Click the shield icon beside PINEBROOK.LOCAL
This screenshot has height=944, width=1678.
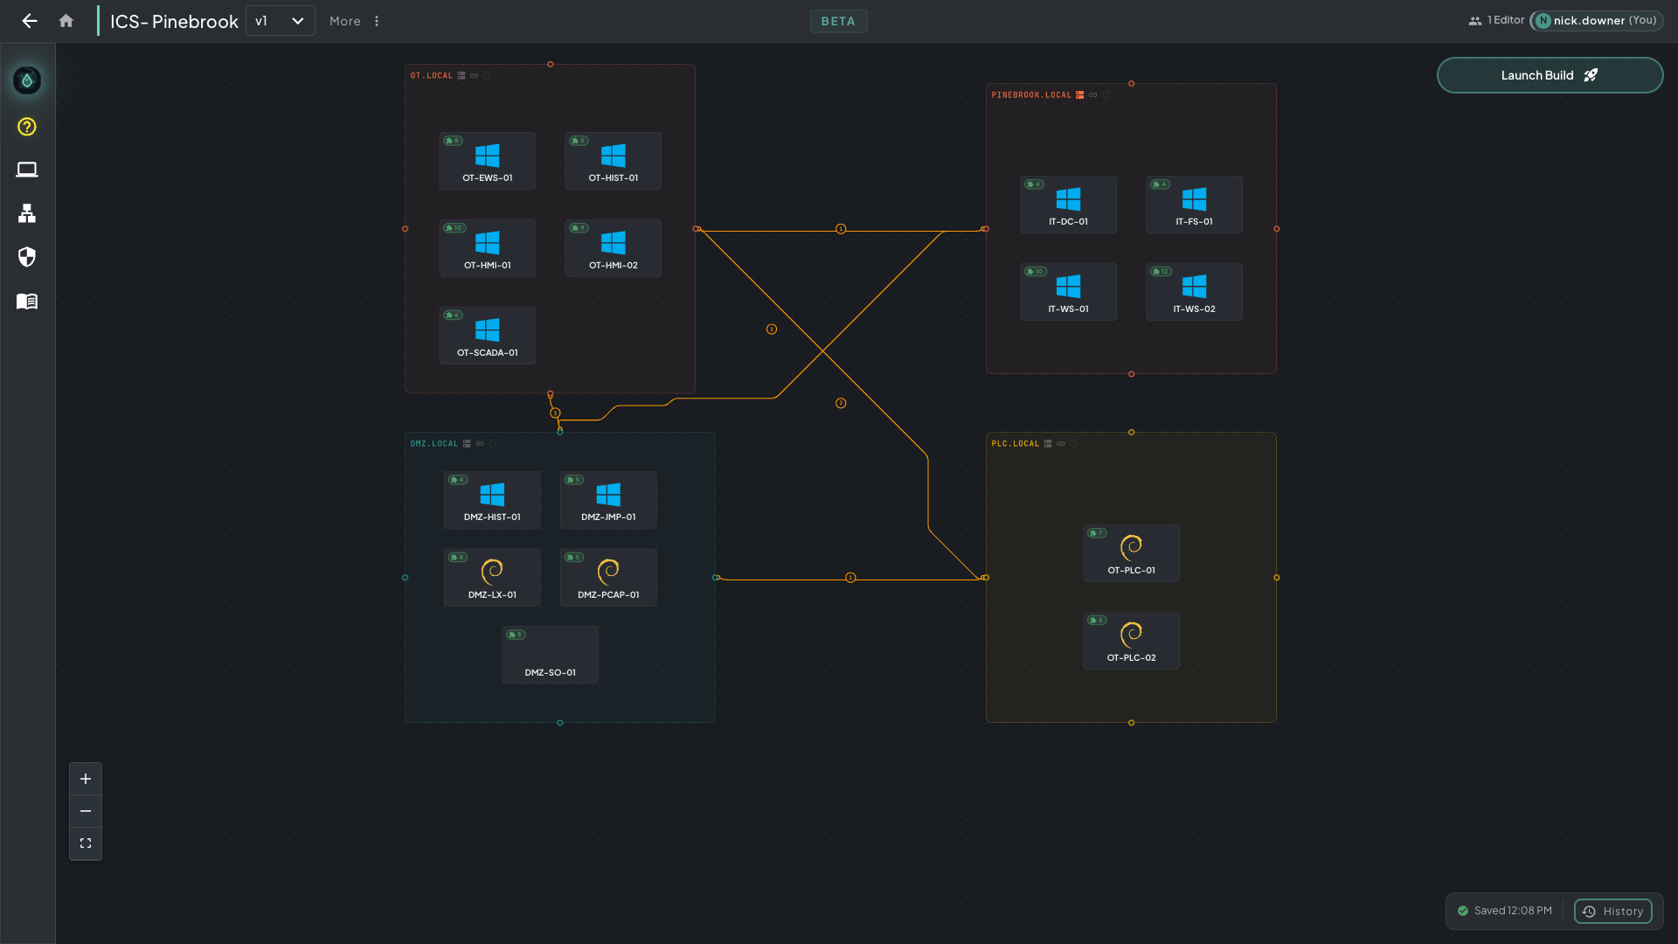click(1106, 95)
